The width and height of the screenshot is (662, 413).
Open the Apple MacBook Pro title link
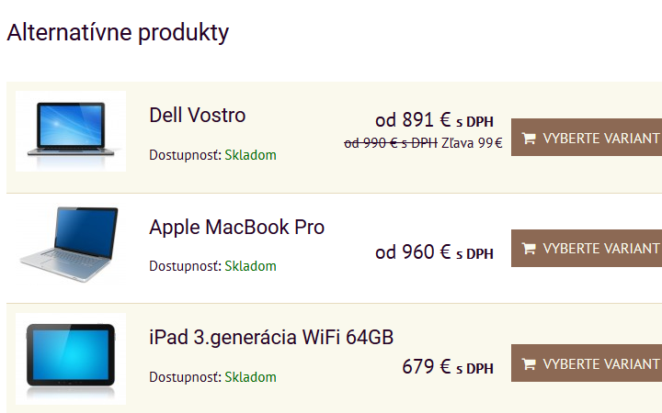[x=236, y=227]
